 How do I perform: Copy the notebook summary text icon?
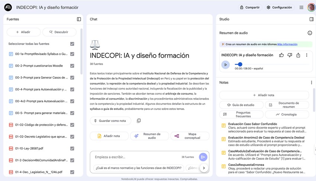click(x=138, y=121)
